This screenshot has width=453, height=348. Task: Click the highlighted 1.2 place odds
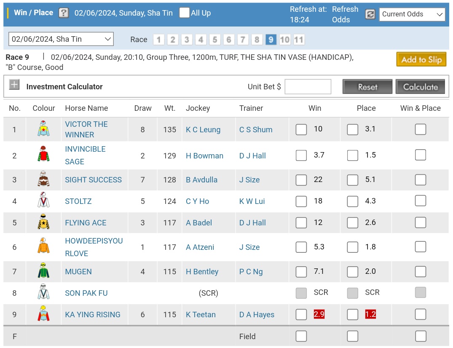(370, 314)
